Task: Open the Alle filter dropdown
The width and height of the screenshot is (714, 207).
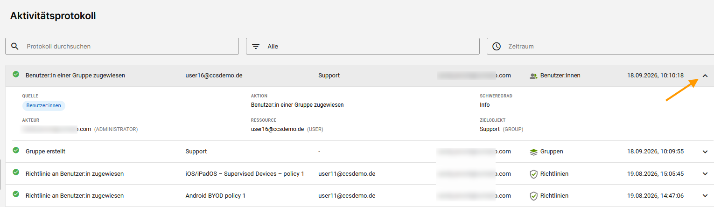Action: click(x=363, y=46)
